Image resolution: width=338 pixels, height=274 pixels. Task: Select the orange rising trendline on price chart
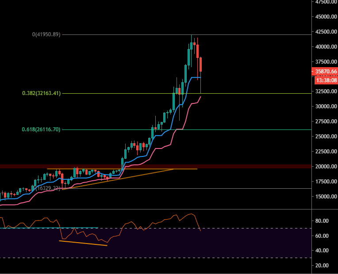[118, 179]
